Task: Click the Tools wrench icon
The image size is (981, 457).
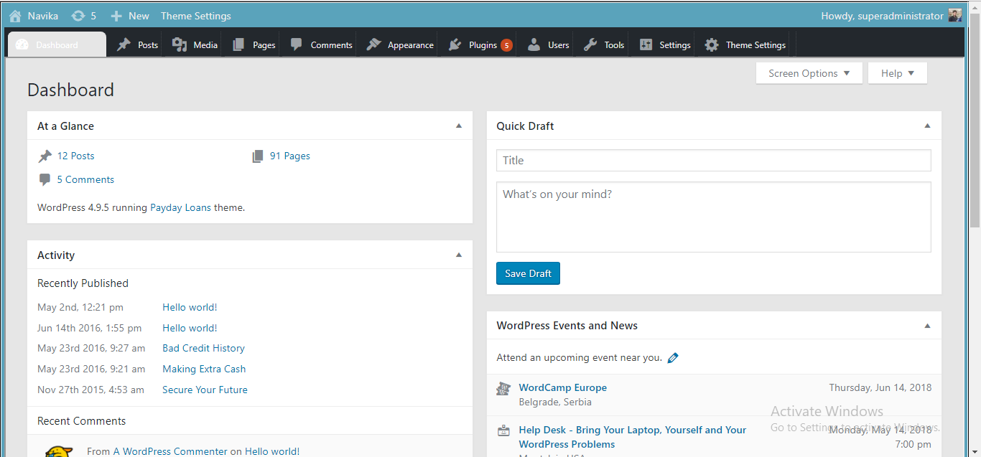Action: point(590,44)
